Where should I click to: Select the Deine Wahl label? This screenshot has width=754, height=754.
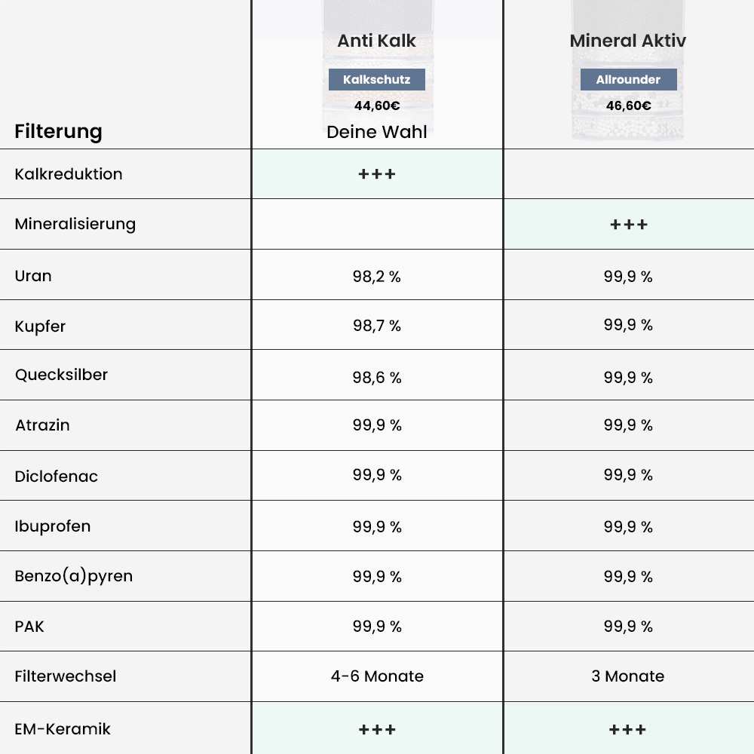pyautogui.click(x=377, y=132)
